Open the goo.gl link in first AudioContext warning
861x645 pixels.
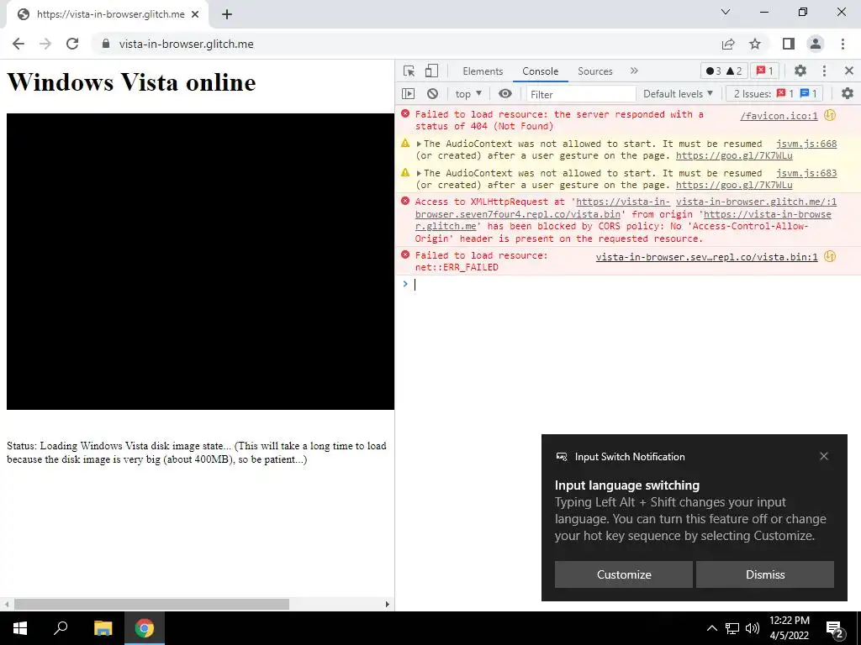point(734,155)
